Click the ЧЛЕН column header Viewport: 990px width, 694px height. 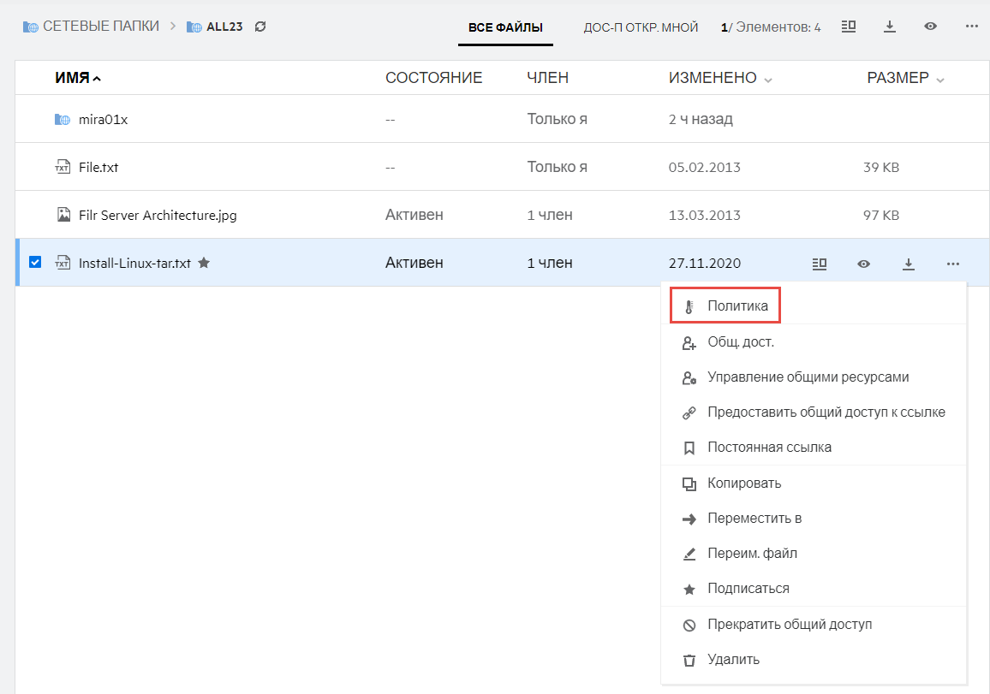coord(548,78)
